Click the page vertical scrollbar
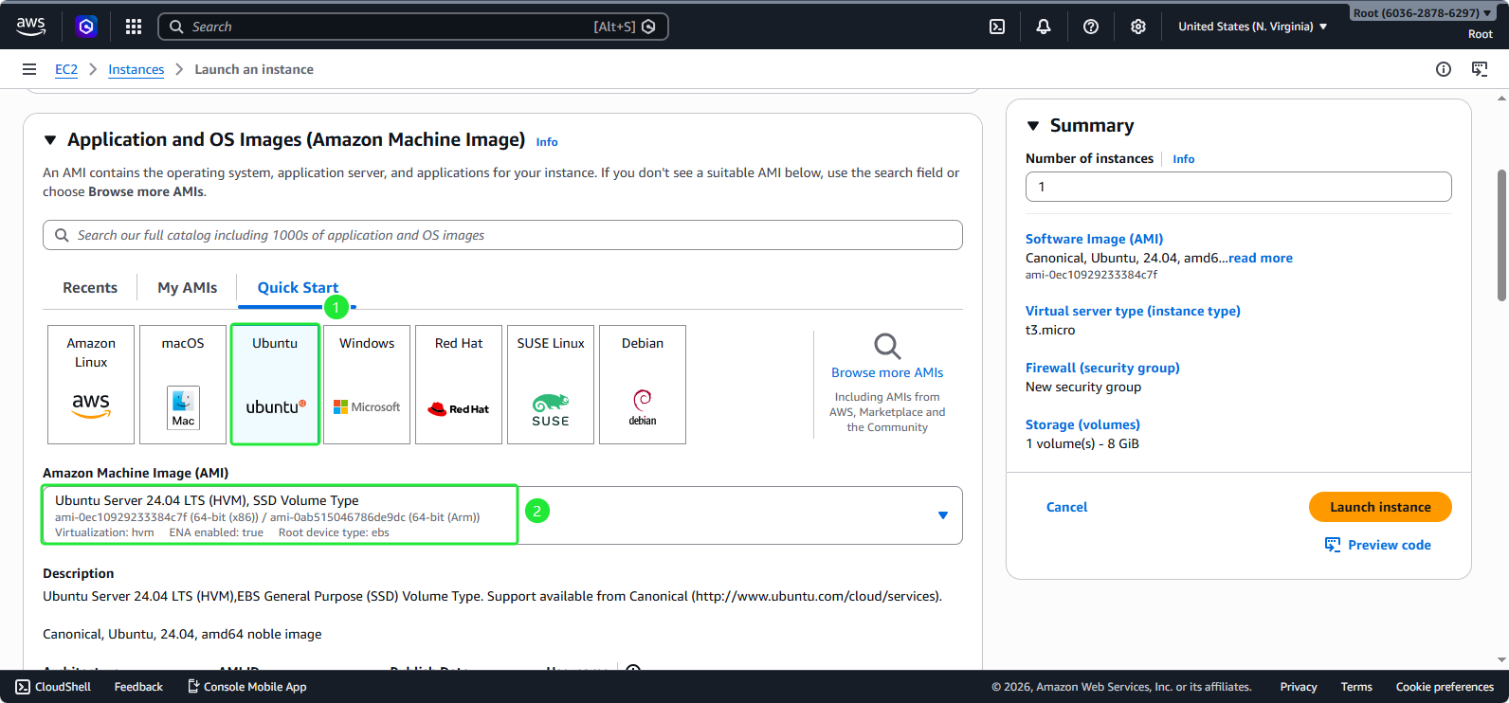The image size is (1509, 703). pyautogui.click(x=1501, y=235)
